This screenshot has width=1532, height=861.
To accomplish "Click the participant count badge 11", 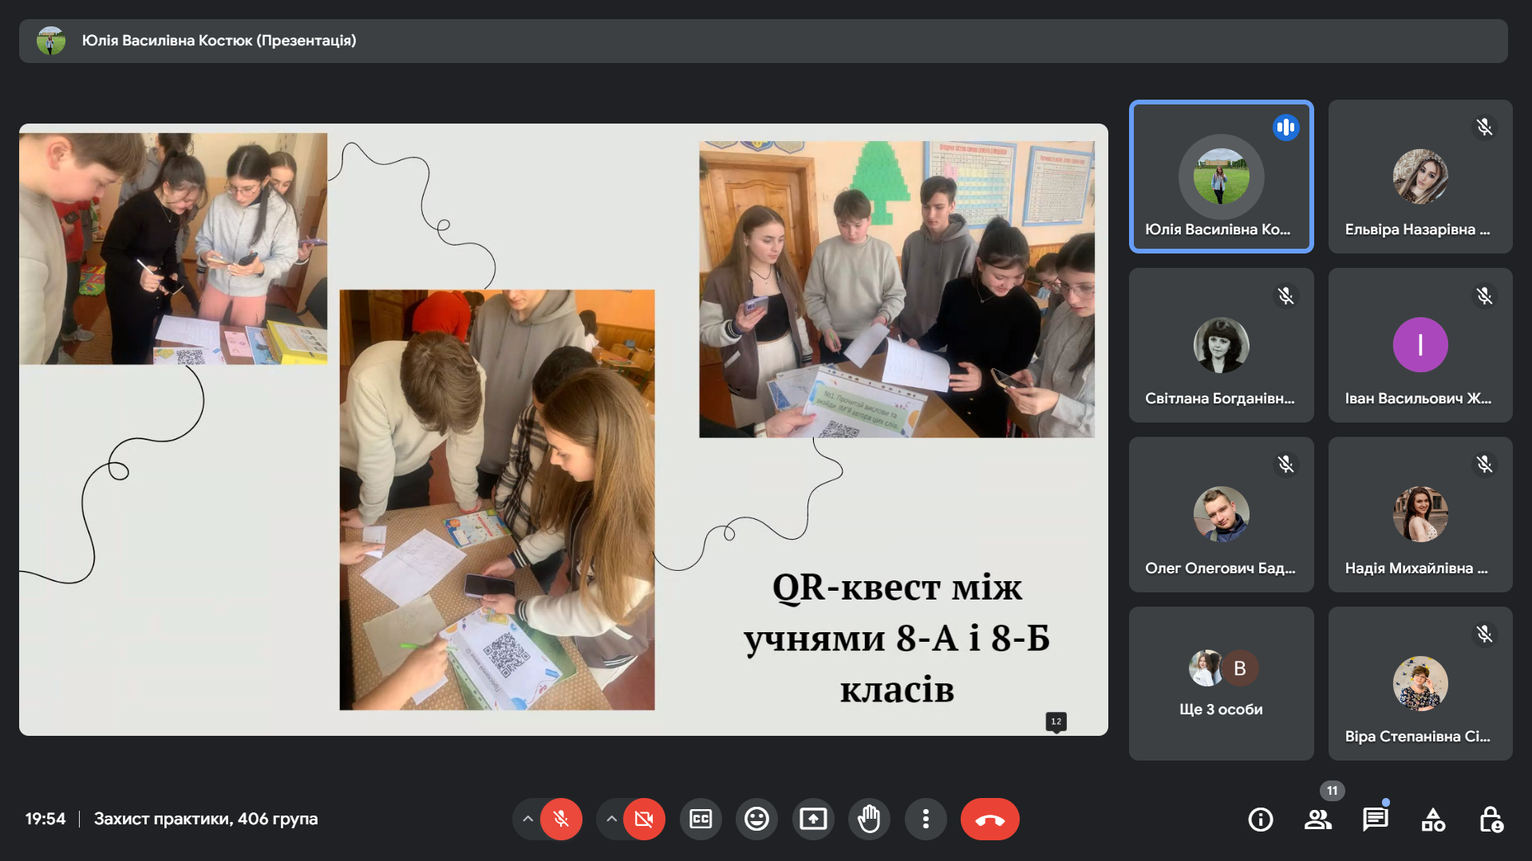I will point(1332,791).
